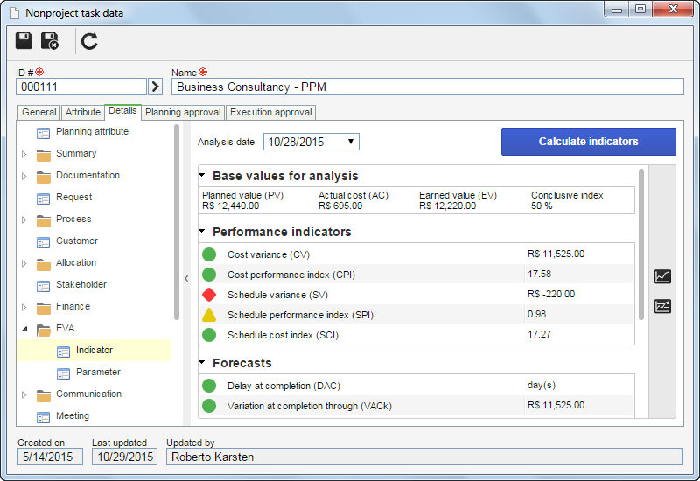Click the Stakeholder form icon
This screenshot has height=481, width=700.
click(x=43, y=286)
